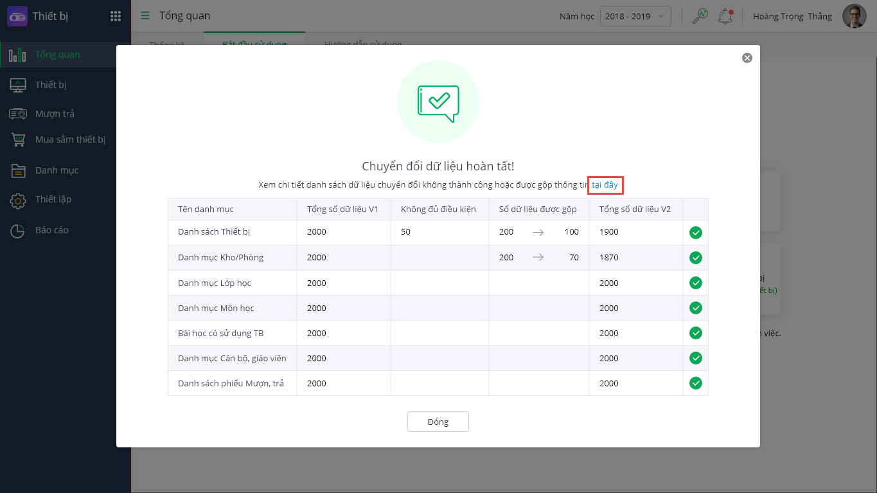Viewport: 877px width, 493px height.
Task: Click the Mượn trả projector icon
Action: pyautogui.click(x=17, y=114)
